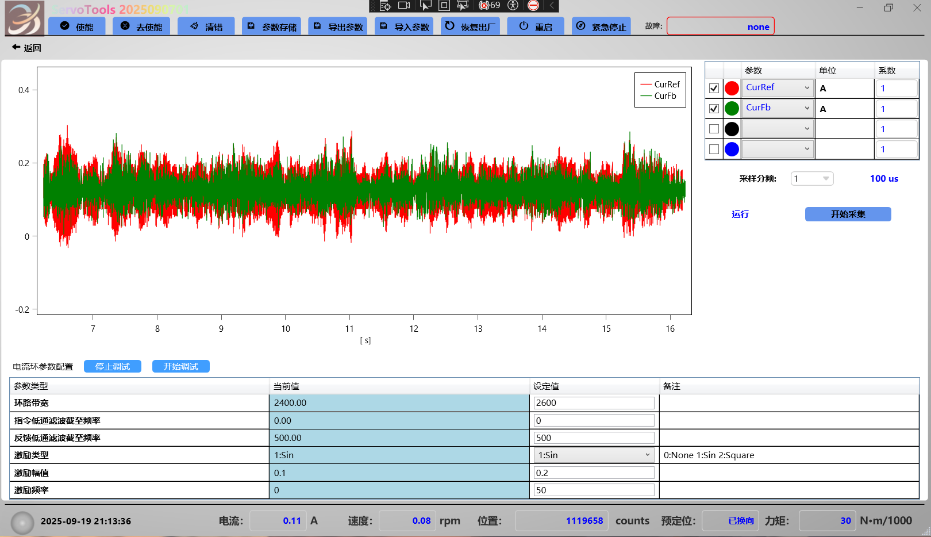
Task: Edit 反馈低通滤波截至频率 setpoint 500
Action: (x=594, y=438)
